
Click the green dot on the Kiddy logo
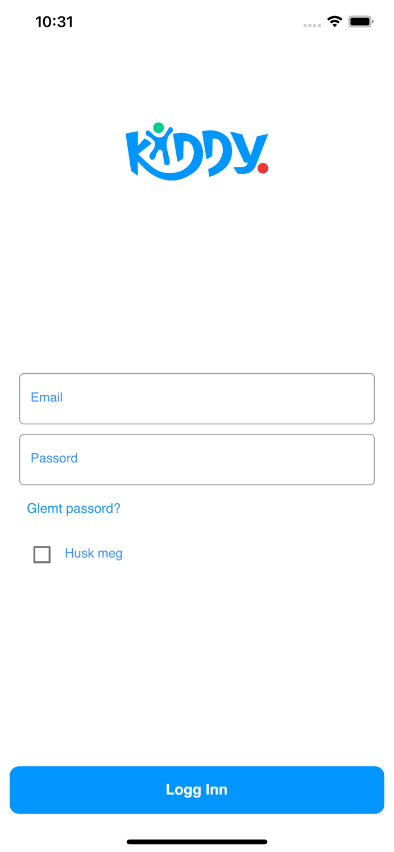tap(159, 128)
